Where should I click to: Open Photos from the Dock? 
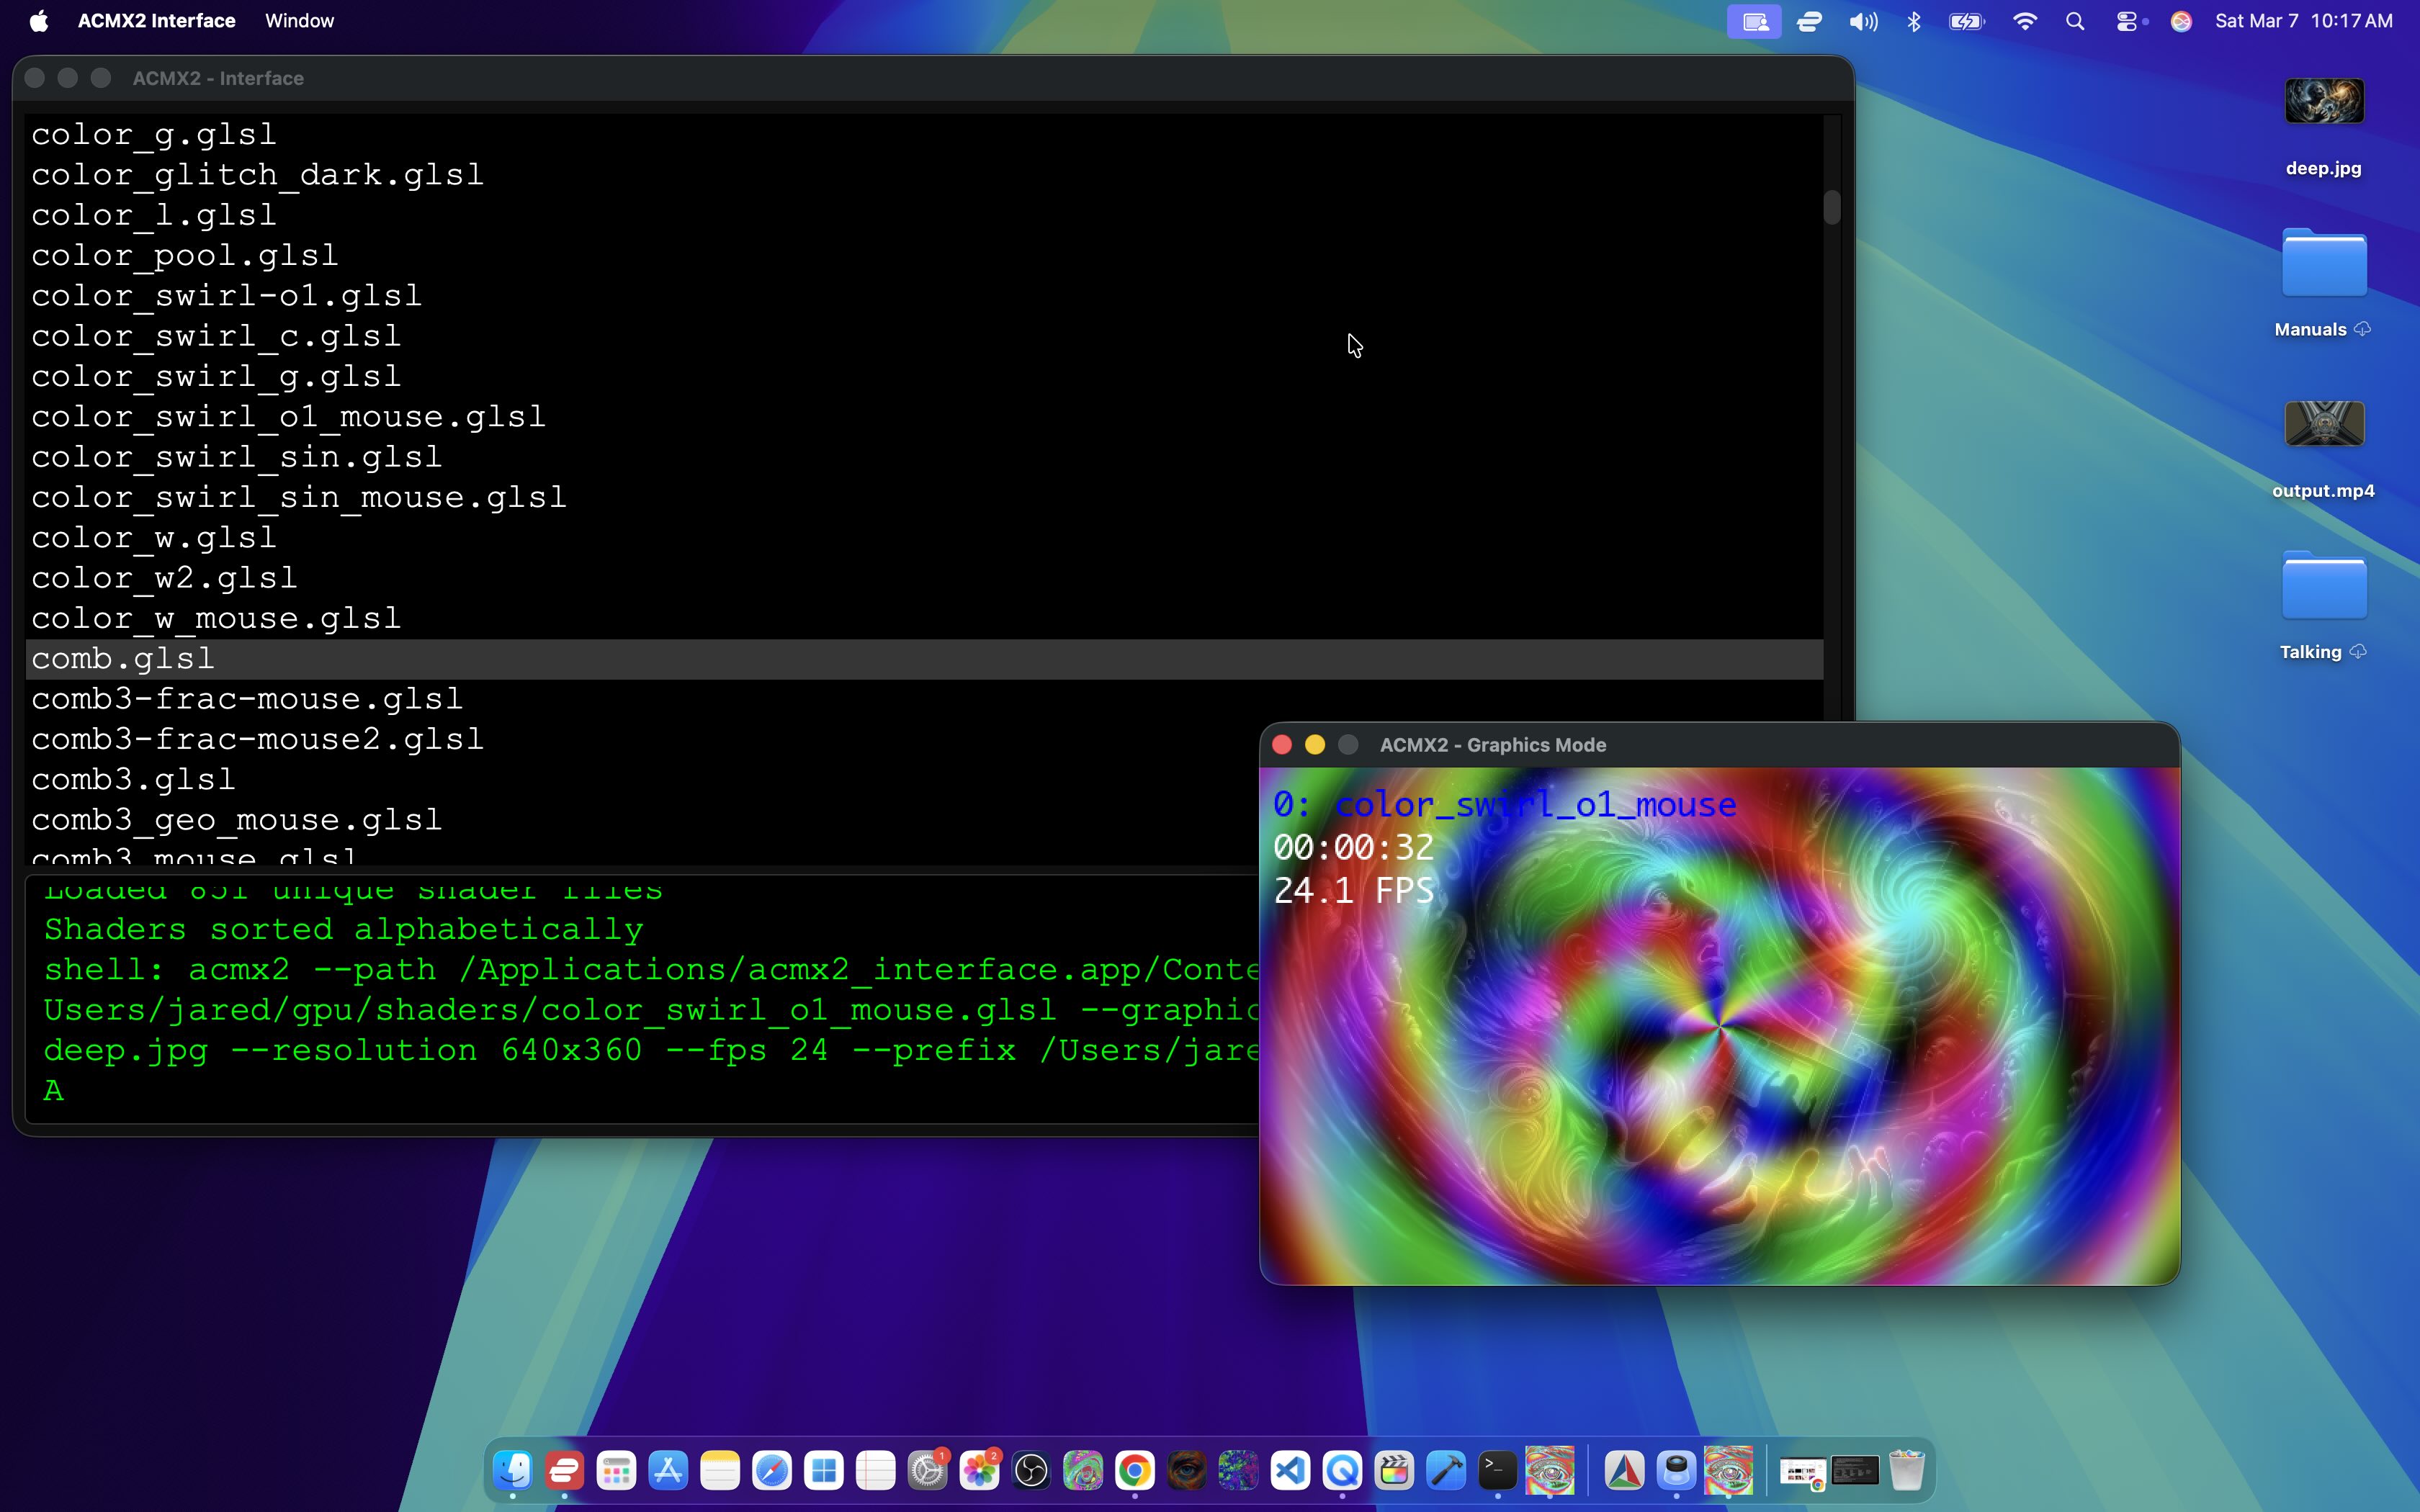(980, 1470)
